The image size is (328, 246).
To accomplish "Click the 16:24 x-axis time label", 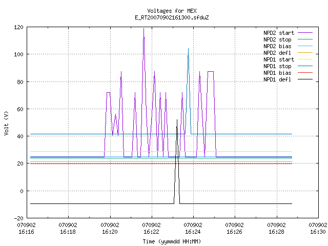I will coord(193,232).
